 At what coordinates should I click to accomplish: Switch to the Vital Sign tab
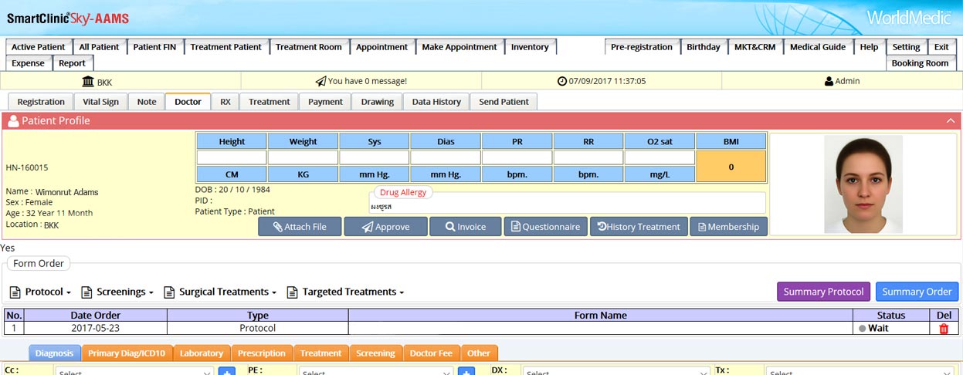click(x=100, y=102)
